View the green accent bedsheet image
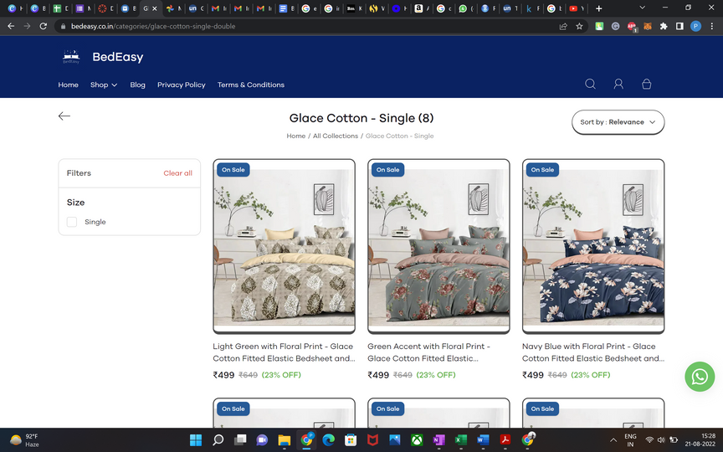Image resolution: width=723 pixels, height=452 pixels. coord(438,246)
